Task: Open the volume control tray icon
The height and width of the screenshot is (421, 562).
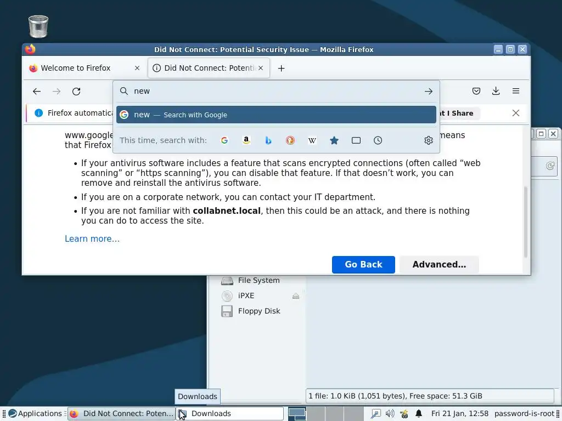Action: click(390, 414)
